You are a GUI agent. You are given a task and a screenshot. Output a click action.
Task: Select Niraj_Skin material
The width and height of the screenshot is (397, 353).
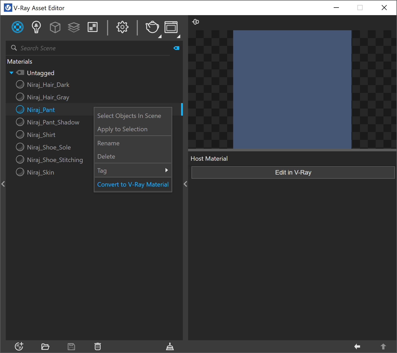[40, 172]
